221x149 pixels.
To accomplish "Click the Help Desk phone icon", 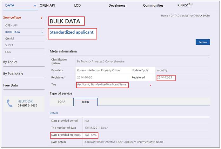I will point(10,103).
